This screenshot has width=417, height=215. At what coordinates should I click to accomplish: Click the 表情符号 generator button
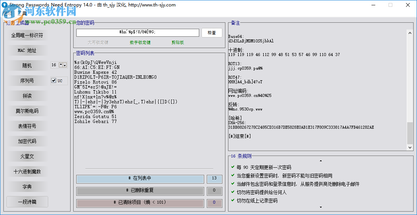(27, 126)
